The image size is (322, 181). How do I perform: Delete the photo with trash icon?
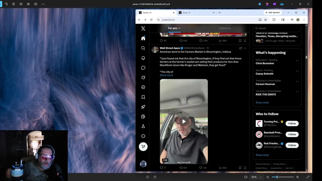[14, 4]
